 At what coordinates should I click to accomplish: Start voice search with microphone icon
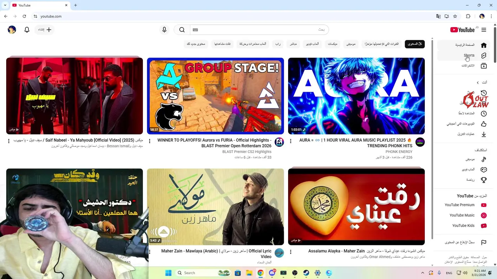coord(164,30)
